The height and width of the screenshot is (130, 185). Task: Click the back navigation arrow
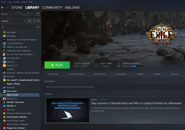tap(2, 8)
